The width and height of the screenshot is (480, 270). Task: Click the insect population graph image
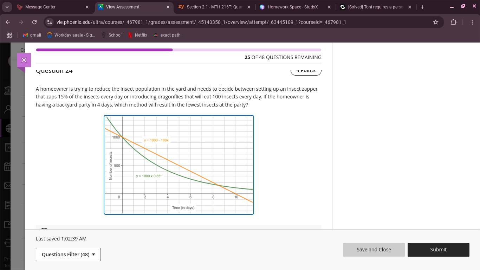(179, 165)
